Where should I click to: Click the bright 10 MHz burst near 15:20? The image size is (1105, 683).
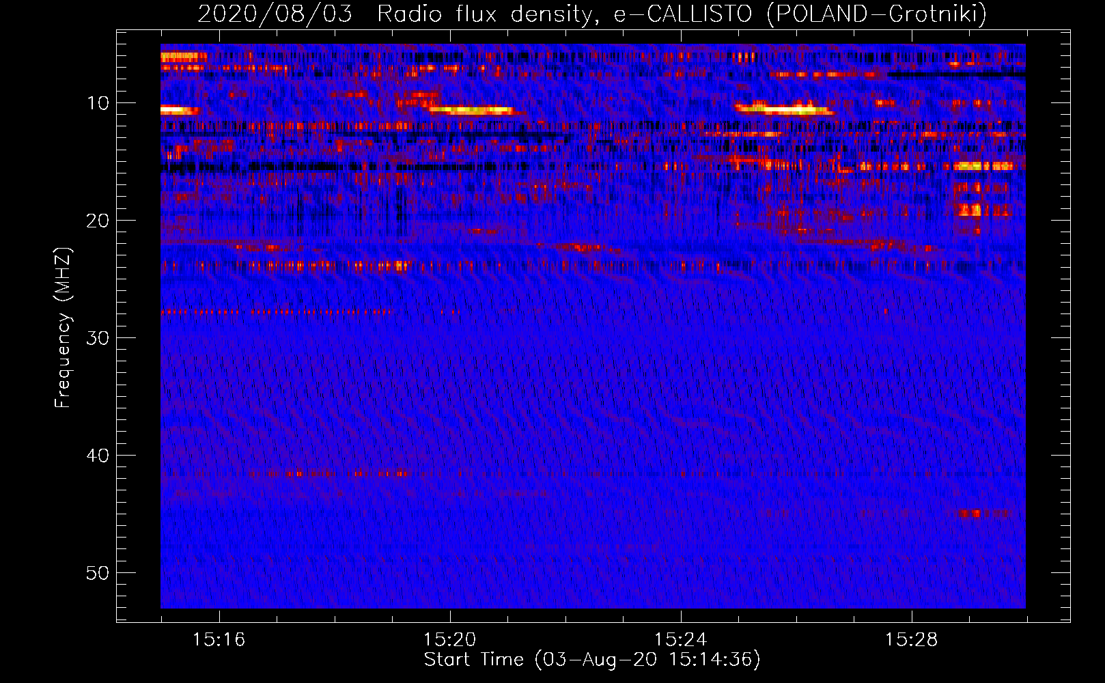pos(470,109)
